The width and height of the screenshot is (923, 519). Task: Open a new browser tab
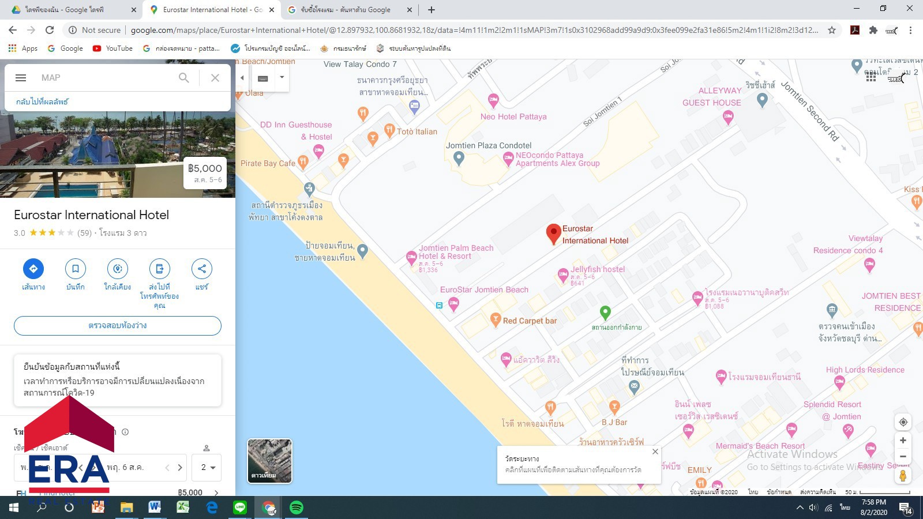point(432,10)
